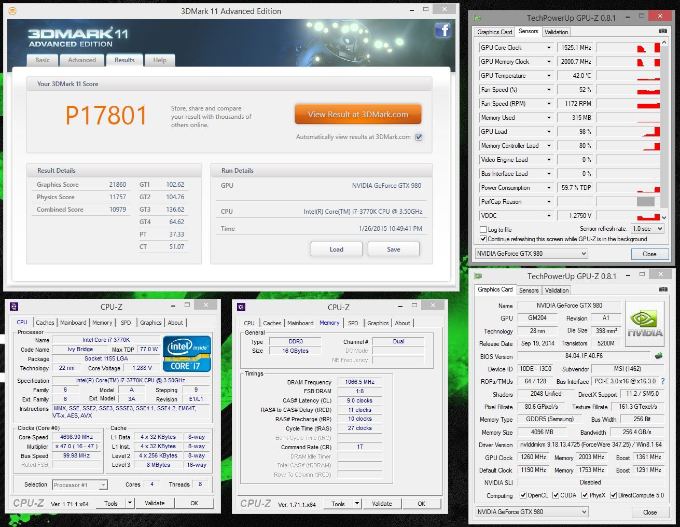Open the VDDC sensor dropdown

(549, 216)
